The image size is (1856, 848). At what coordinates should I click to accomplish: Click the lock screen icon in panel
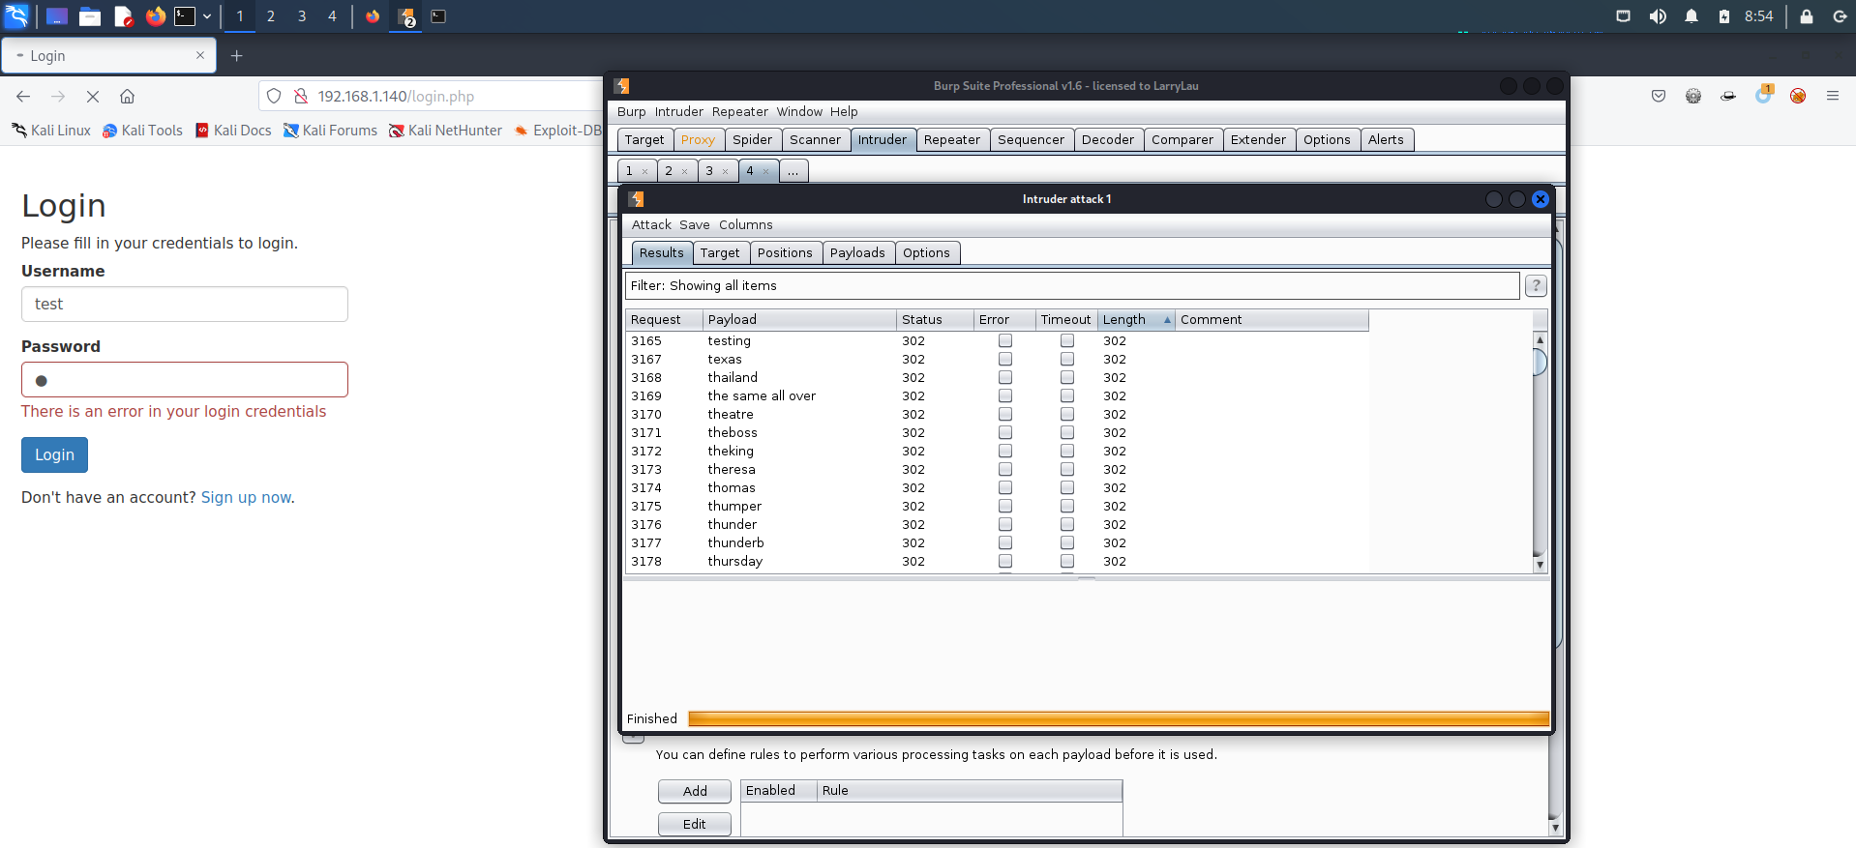[x=1806, y=16]
